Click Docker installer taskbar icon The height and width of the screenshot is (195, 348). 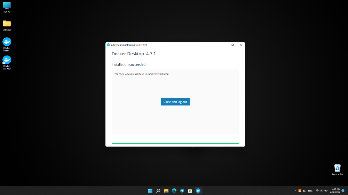(x=198, y=190)
